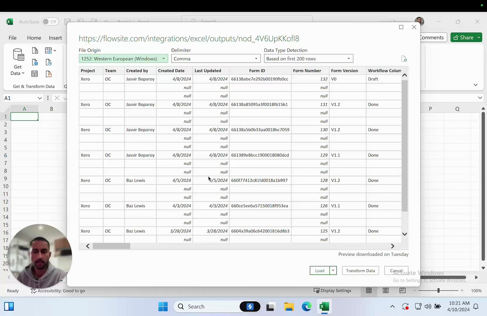Image resolution: width=487 pixels, height=316 pixels.
Task: Click the Get Data database icon
Action: [18, 55]
